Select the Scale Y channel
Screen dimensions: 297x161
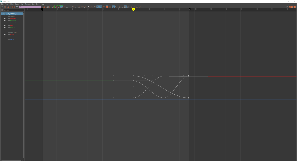12,37
